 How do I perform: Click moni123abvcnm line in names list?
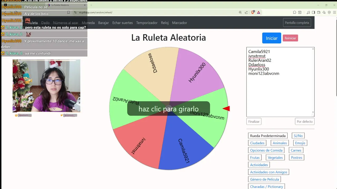264,73
